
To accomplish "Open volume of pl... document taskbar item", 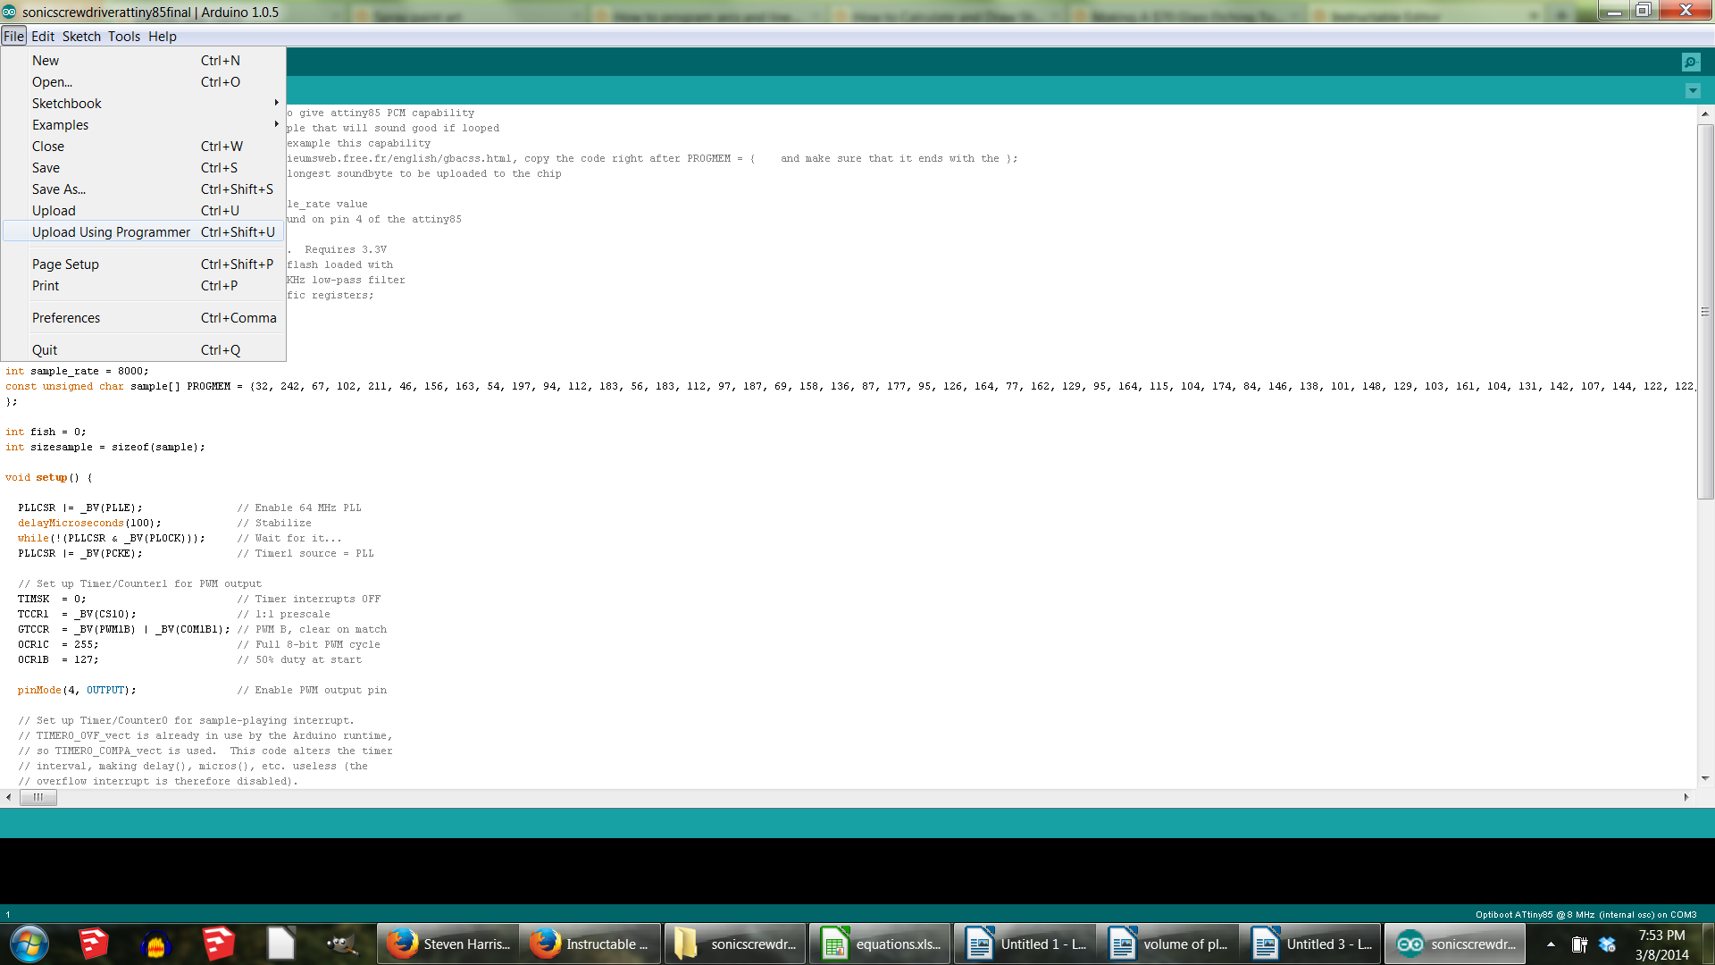I will (1167, 944).
